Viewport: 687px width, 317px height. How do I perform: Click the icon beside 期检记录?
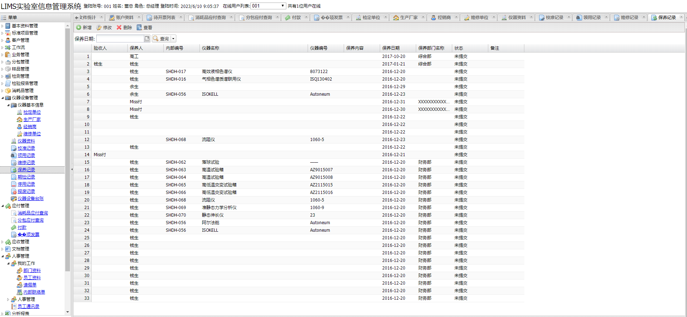click(14, 177)
